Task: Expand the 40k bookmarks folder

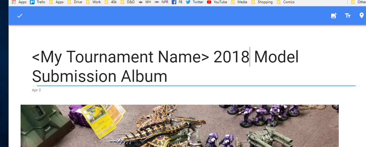Action: [x=111, y=2]
